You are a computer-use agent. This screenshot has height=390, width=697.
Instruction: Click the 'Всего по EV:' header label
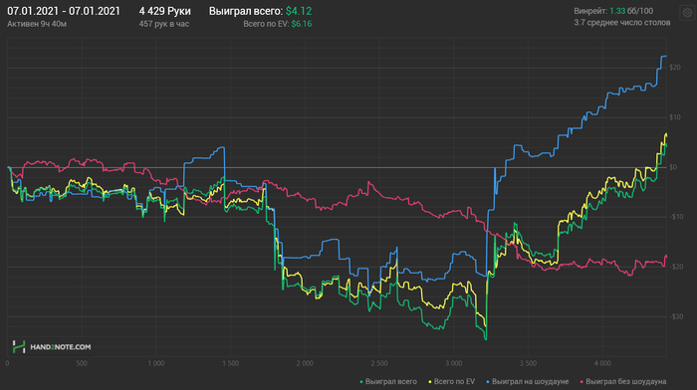tap(266, 24)
